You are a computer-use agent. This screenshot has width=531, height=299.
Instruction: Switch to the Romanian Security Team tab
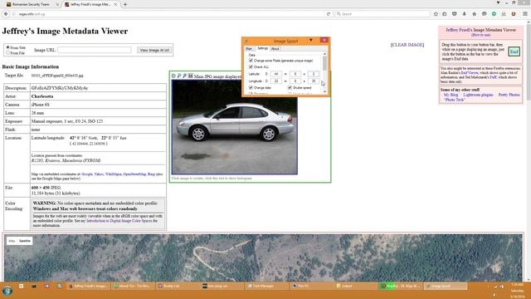tap(32, 4)
